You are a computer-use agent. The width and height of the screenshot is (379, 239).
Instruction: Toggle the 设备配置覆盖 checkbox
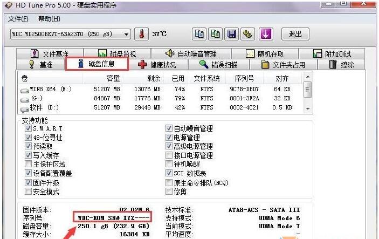click(28, 173)
